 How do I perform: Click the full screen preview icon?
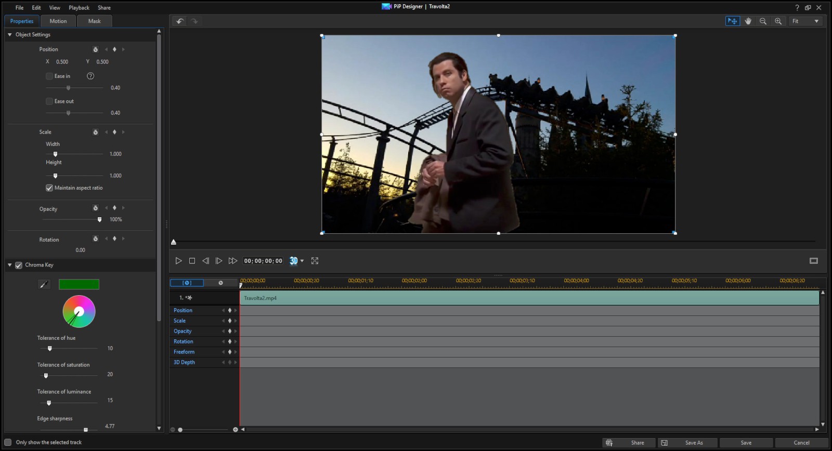click(x=315, y=261)
